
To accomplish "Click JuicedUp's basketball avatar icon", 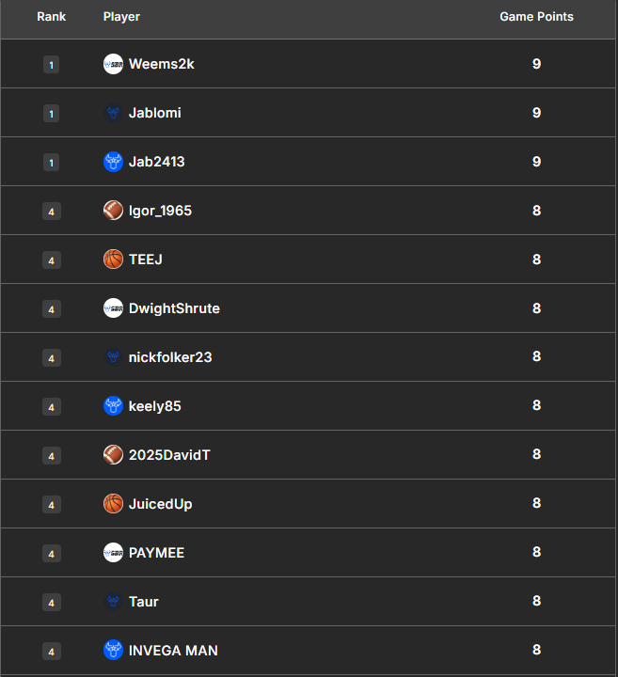I will [x=113, y=504].
